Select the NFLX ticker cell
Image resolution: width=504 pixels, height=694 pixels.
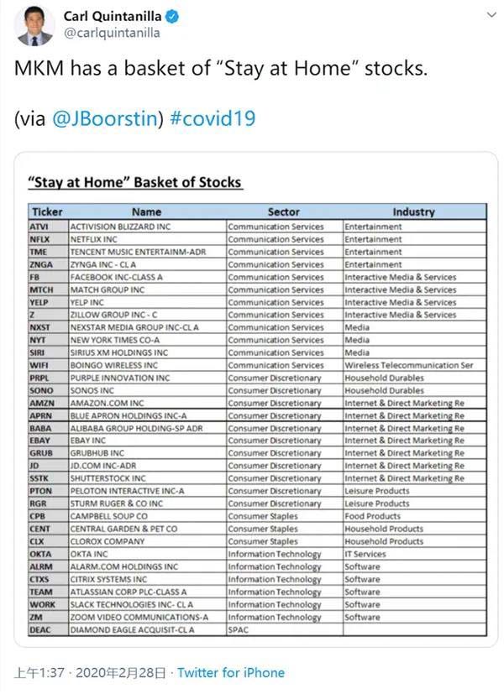[42, 239]
